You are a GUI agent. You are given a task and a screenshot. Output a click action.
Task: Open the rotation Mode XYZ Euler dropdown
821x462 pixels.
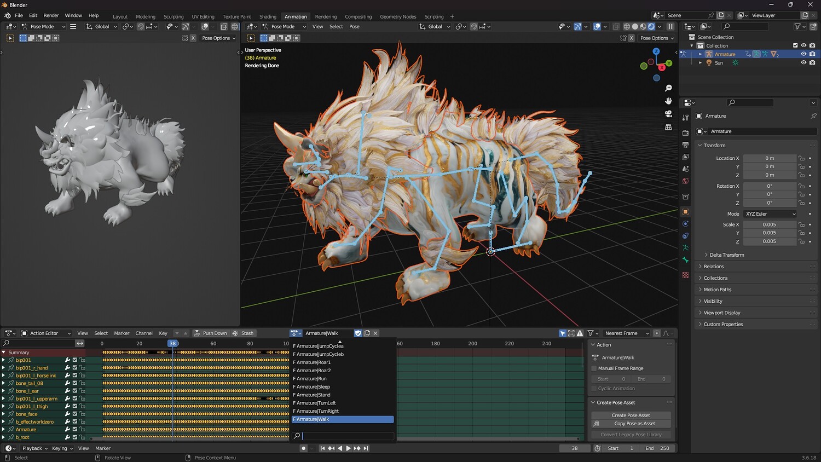[x=770, y=214]
